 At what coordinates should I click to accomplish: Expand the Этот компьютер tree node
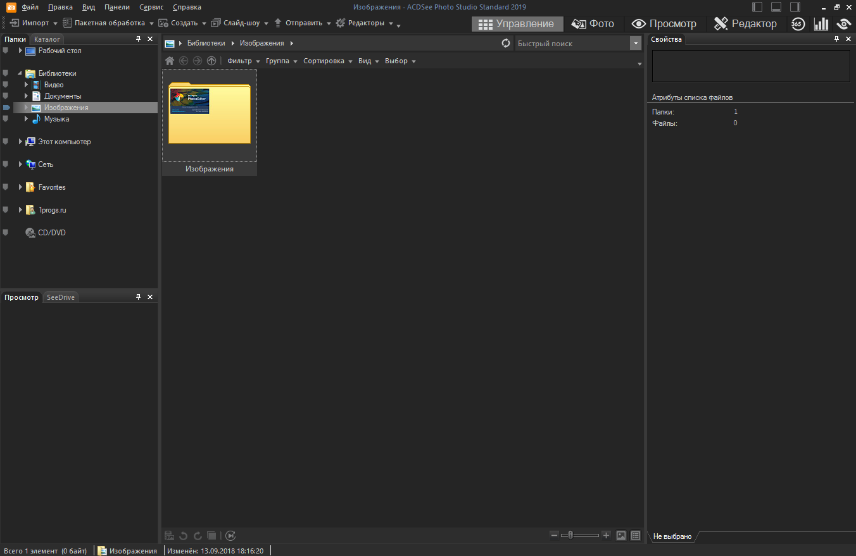pyautogui.click(x=20, y=142)
